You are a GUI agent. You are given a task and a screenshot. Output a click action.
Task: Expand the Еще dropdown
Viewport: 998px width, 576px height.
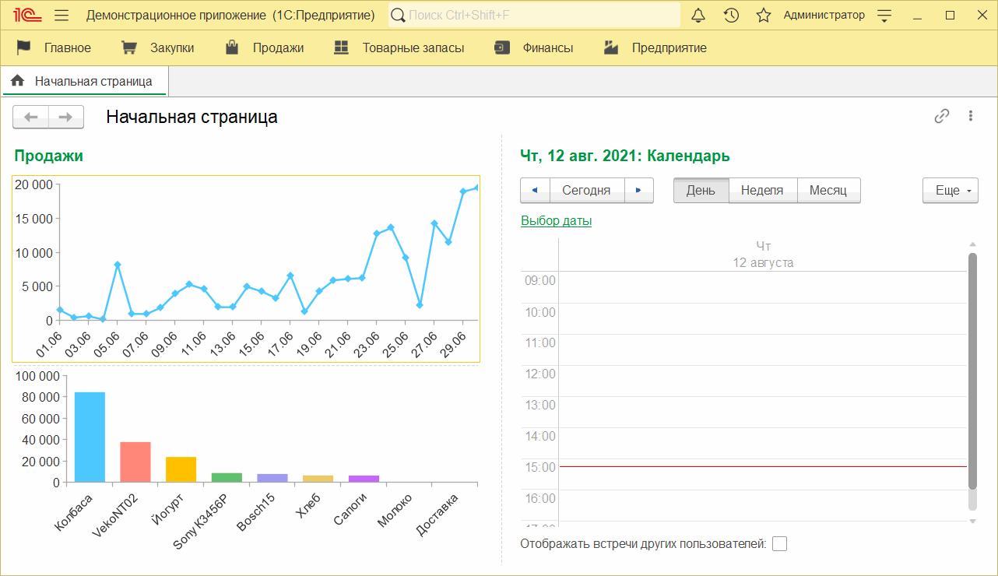[x=951, y=191]
